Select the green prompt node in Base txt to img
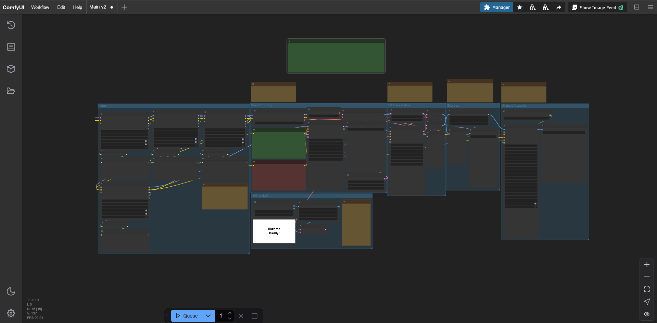The image size is (657, 323). [279, 144]
